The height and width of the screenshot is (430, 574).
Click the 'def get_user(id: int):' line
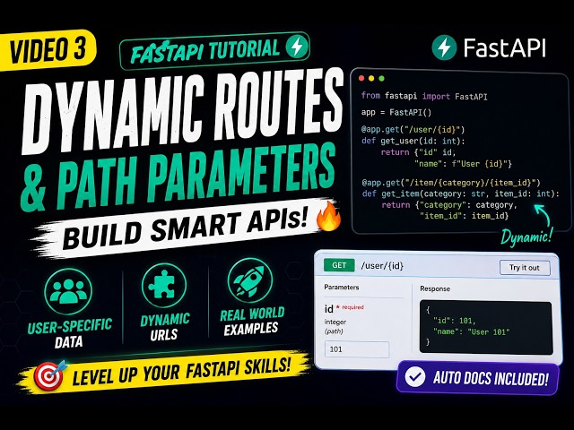point(413,142)
